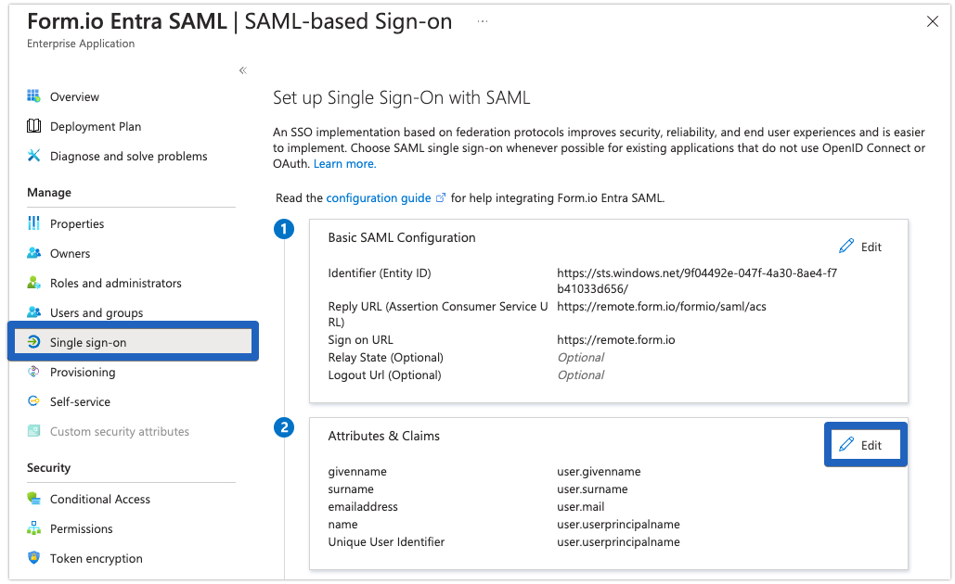Click the Optional value for Logout Url
This screenshot has width=955, height=584.
tap(580, 375)
